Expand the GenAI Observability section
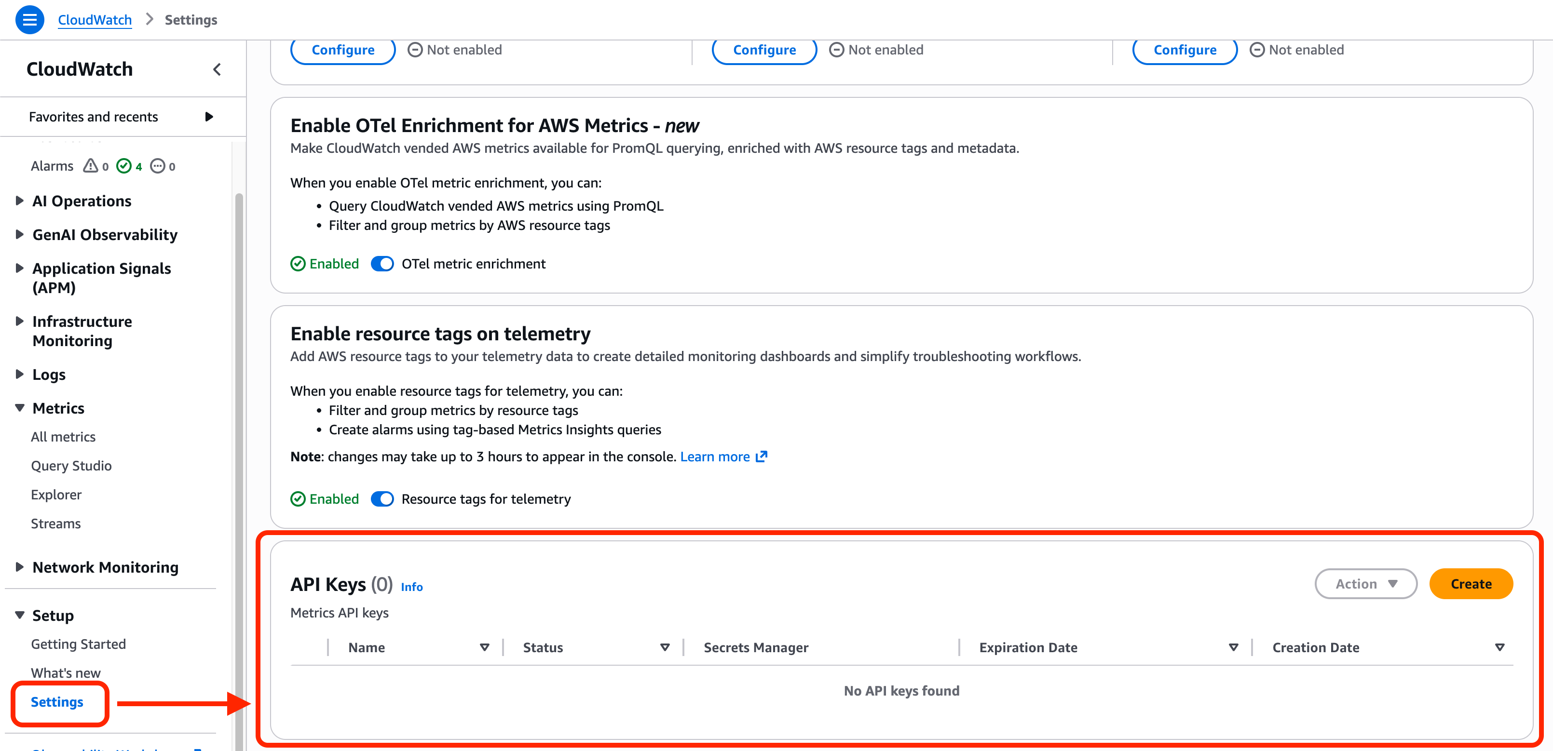The image size is (1553, 751). click(20, 234)
